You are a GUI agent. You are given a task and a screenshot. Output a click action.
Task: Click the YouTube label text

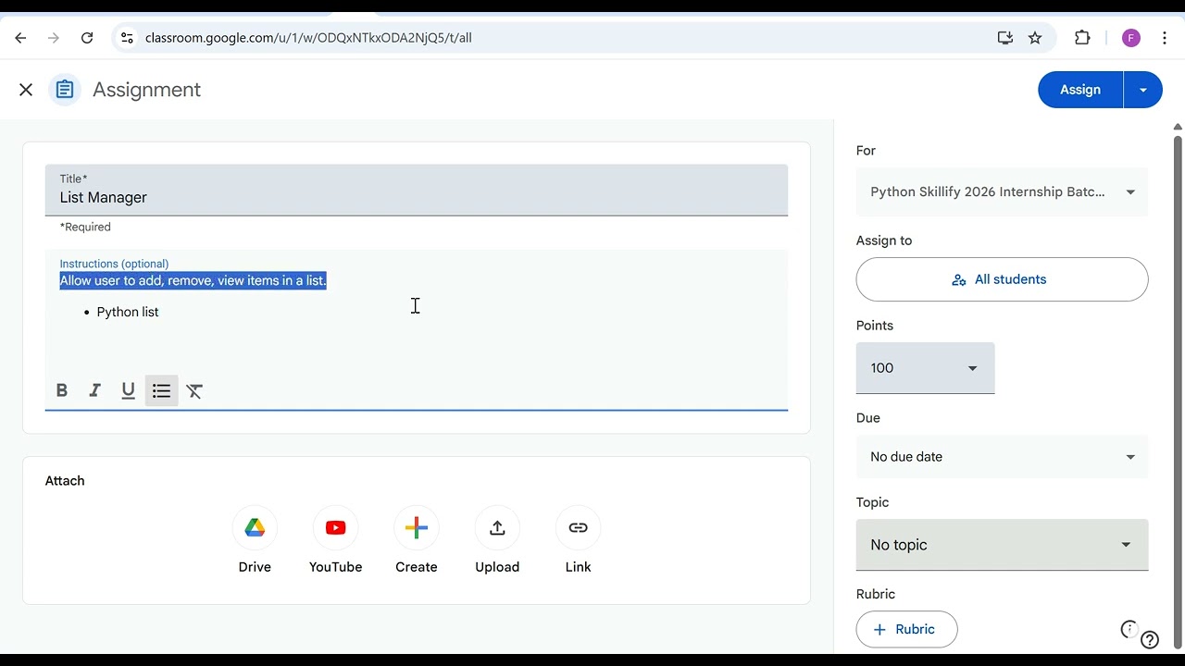(335, 567)
